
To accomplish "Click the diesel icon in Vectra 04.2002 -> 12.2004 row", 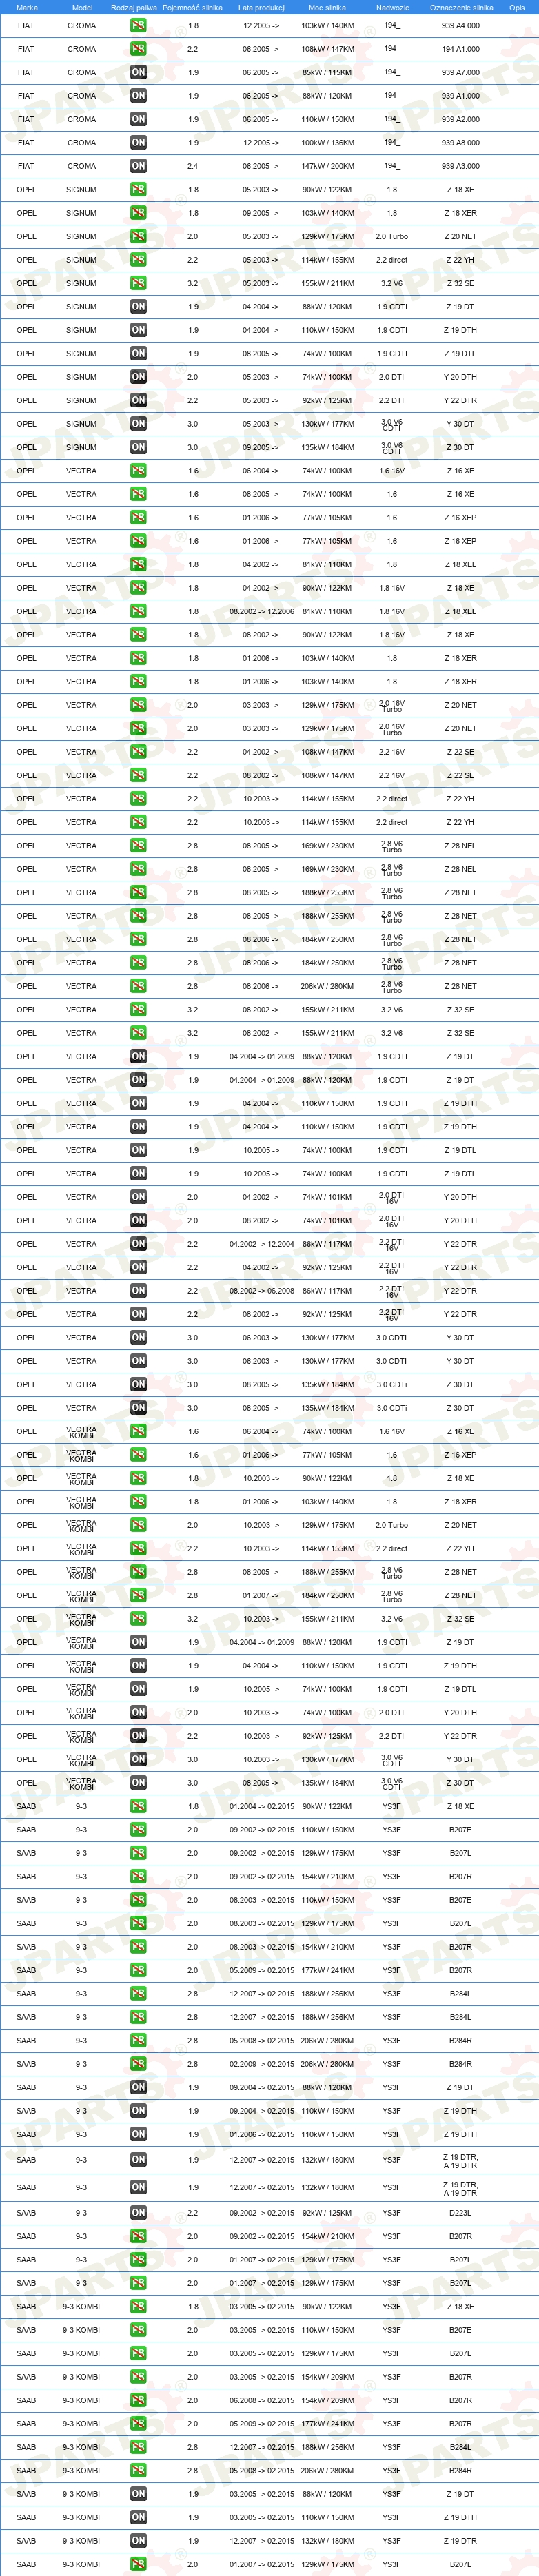I will 138,1244.
